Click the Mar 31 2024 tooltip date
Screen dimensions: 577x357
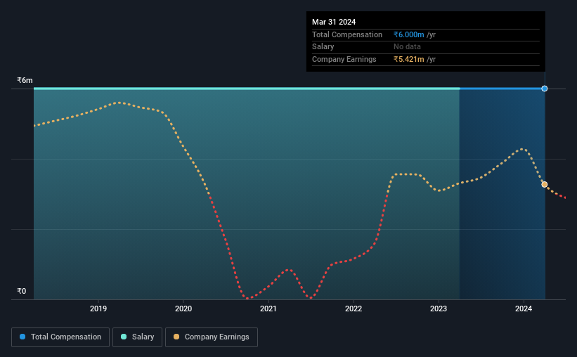pos(334,22)
